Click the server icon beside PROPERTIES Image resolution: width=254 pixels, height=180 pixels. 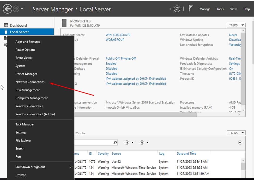click(x=64, y=23)
